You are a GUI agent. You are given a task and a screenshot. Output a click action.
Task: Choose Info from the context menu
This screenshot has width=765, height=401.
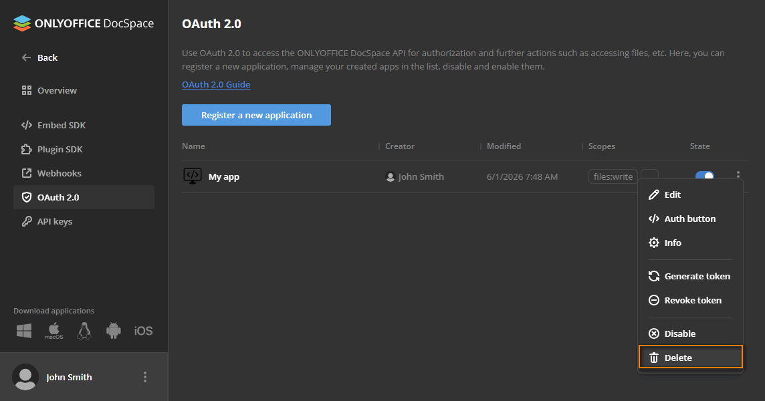pos(690,243)
